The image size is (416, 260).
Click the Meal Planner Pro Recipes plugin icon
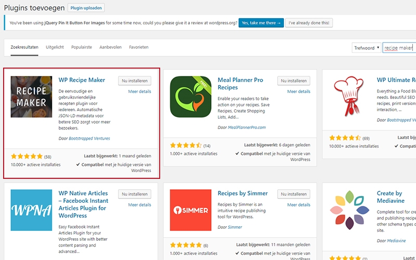coord(190,97)
